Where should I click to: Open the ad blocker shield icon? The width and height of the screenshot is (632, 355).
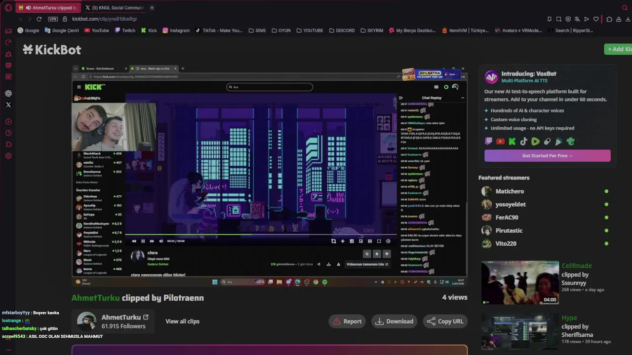(568, 19)
